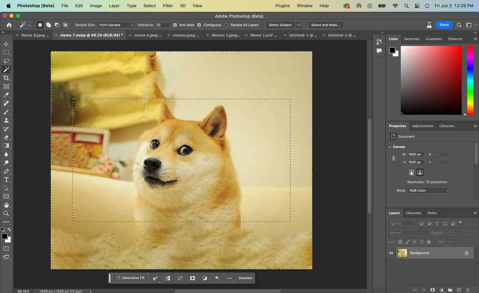The width and height of the screenshot is (479, 293).
Task: Click the Generative Fill button
Action: pos(130,278)
